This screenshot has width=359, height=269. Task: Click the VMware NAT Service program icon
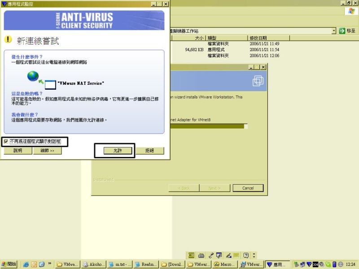coord(50,85)
